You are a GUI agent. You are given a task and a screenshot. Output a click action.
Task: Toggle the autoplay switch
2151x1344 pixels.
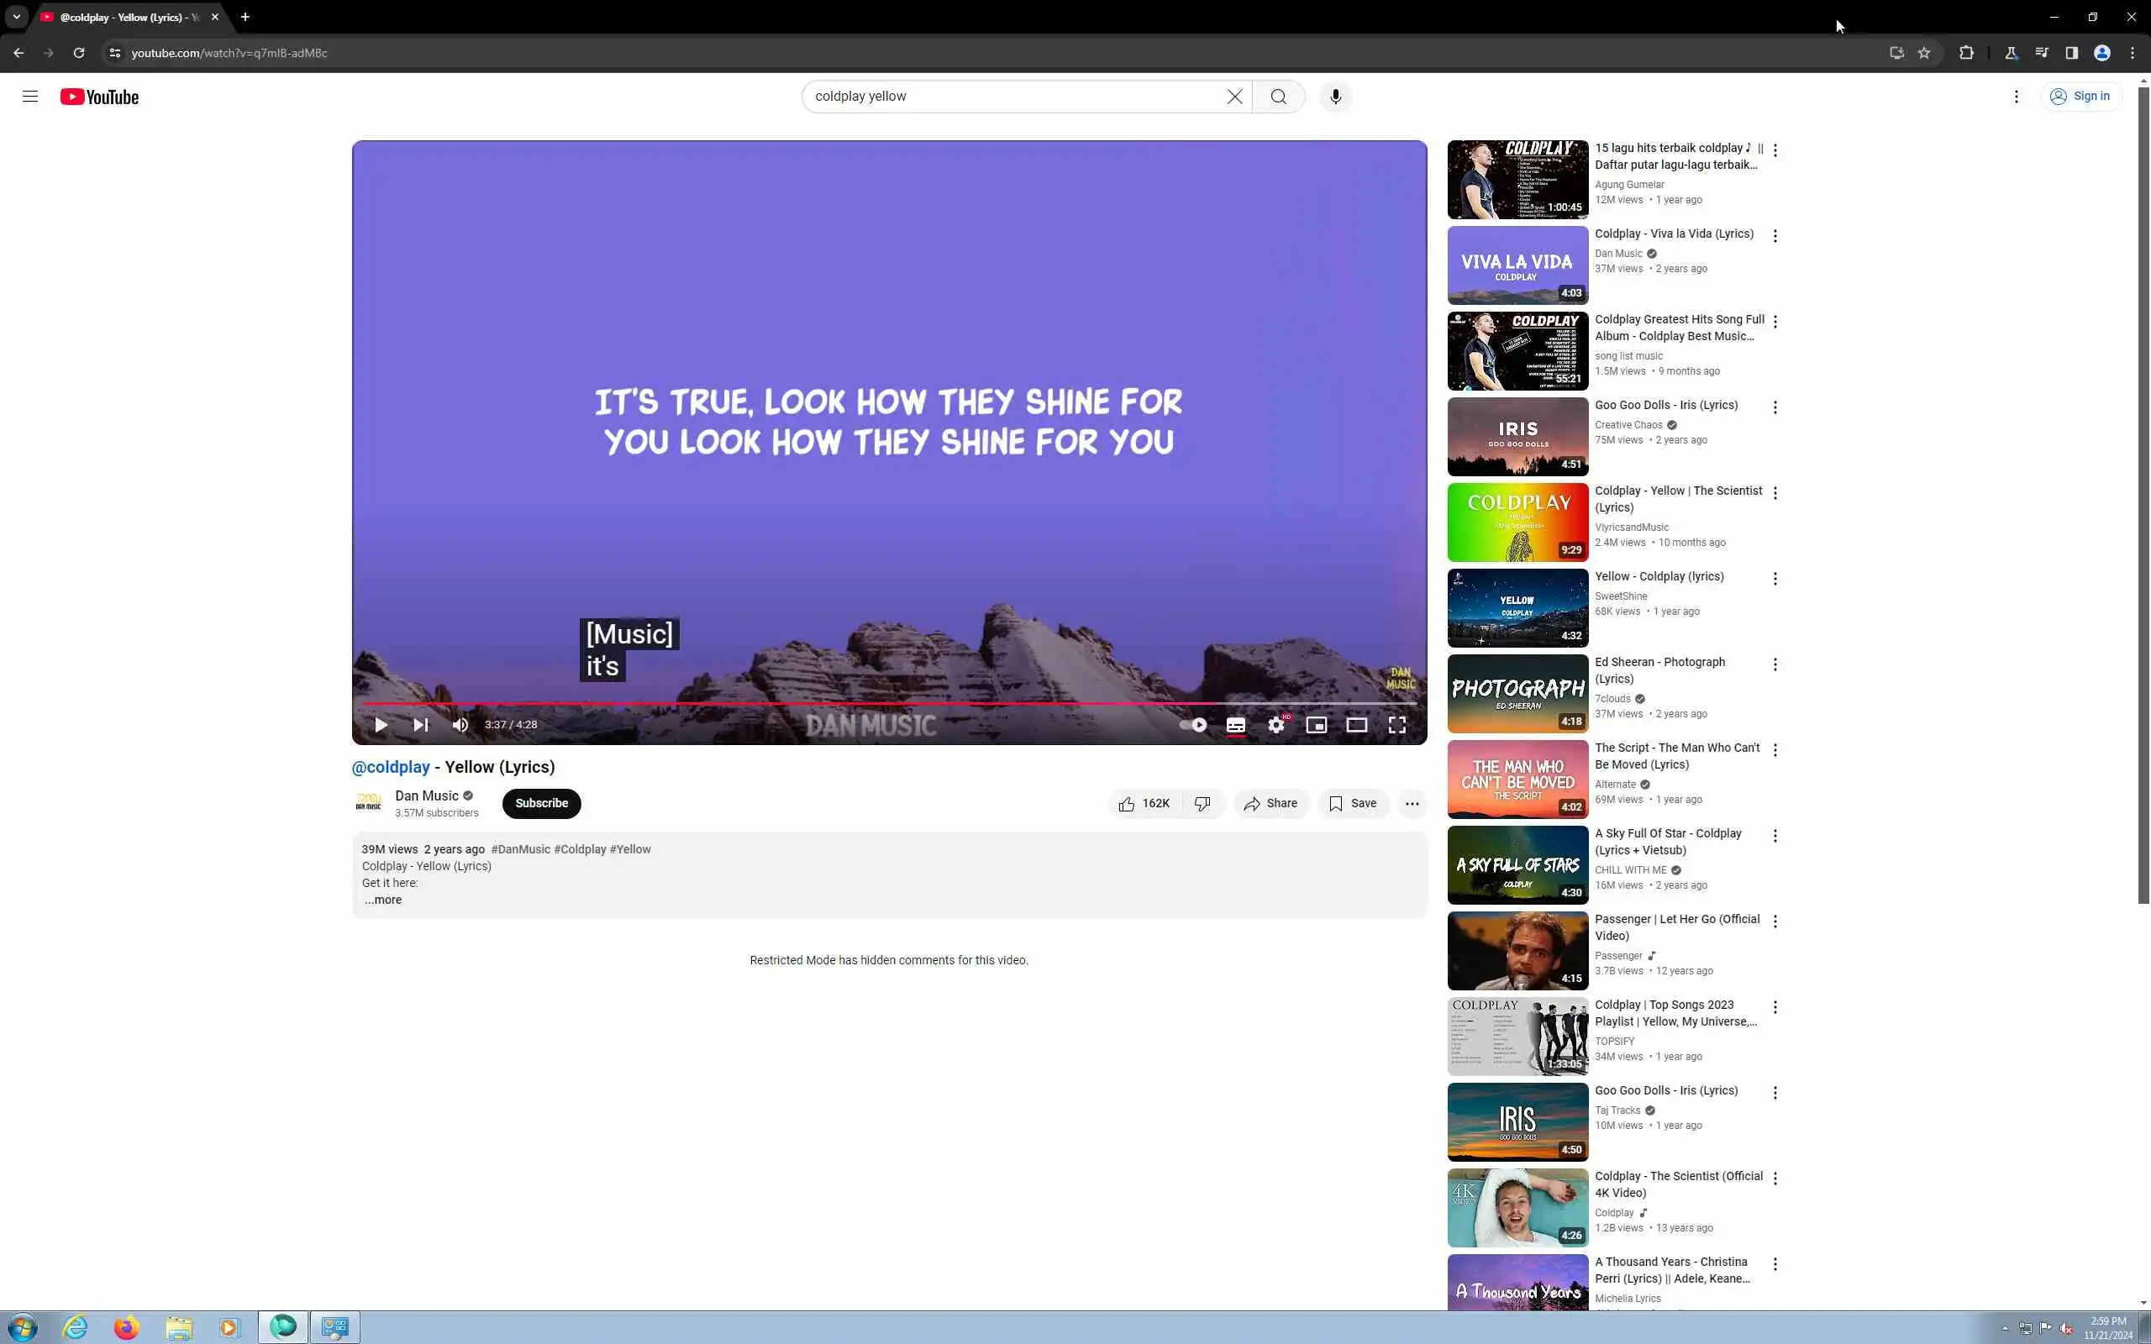pos(1193,724)
